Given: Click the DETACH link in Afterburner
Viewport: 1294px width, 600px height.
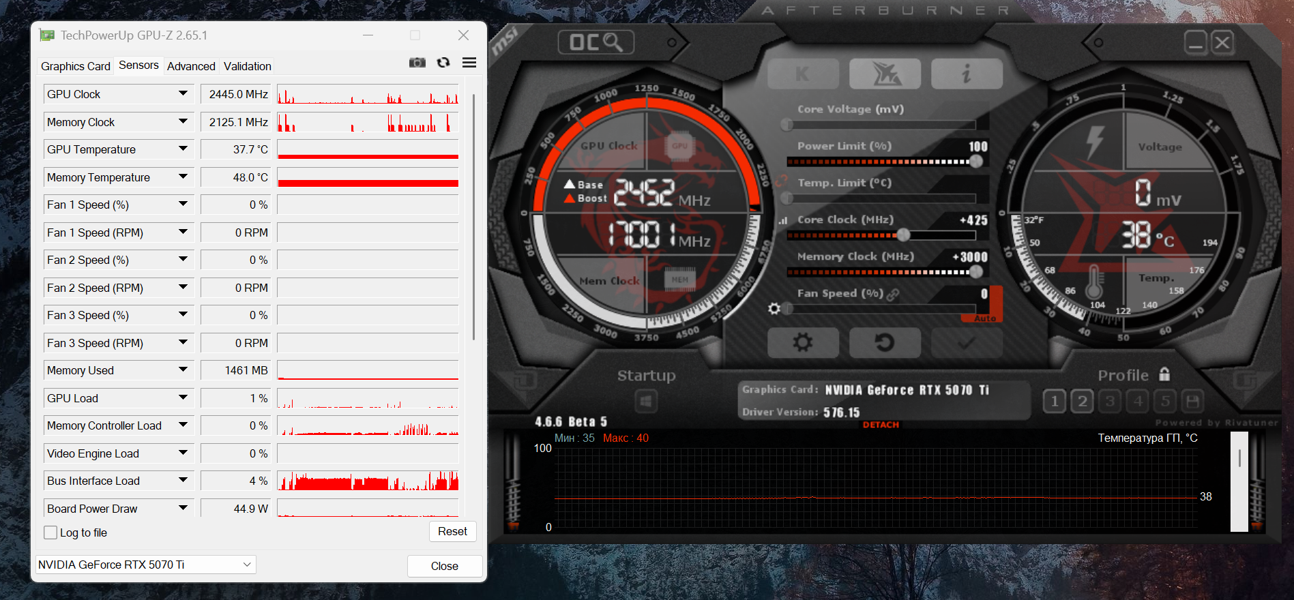Looking at the screenshot, I should click(881, 425).
